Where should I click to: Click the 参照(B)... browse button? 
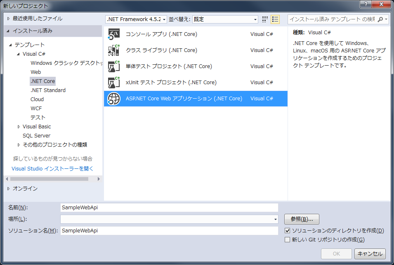302,219
